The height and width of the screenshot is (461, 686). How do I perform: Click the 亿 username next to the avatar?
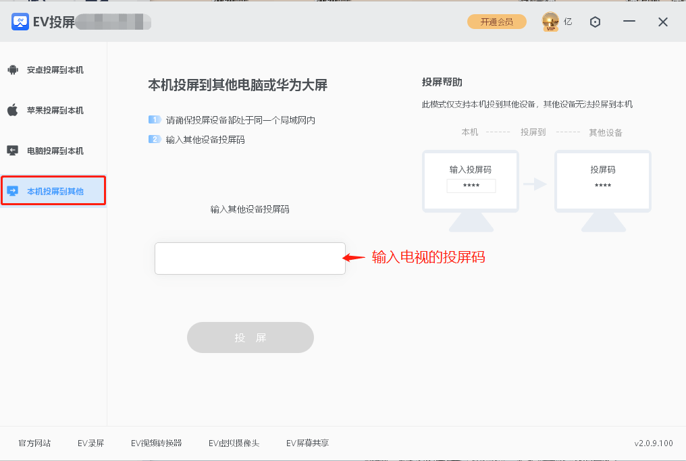click(568, 21)
